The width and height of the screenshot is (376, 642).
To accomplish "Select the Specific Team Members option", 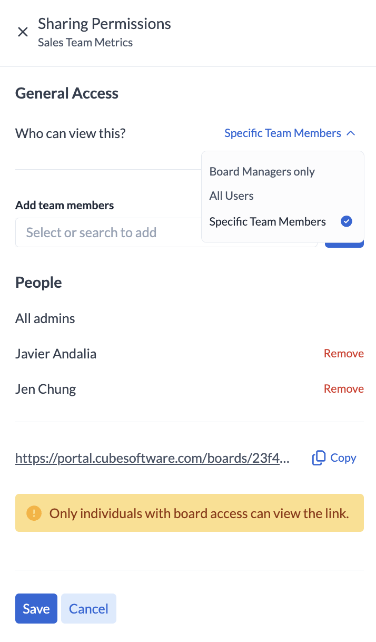I will click(x=268, y=222).
